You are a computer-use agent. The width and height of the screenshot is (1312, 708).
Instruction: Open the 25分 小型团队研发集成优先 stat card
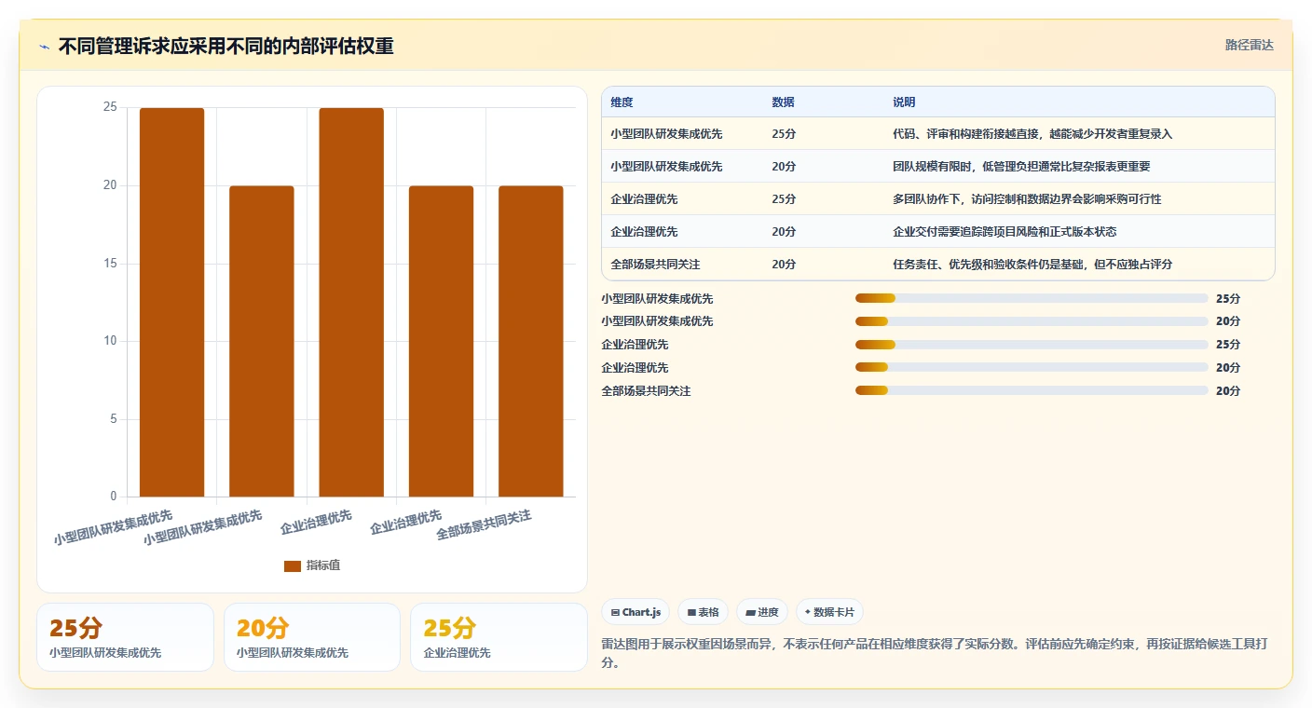125,637
